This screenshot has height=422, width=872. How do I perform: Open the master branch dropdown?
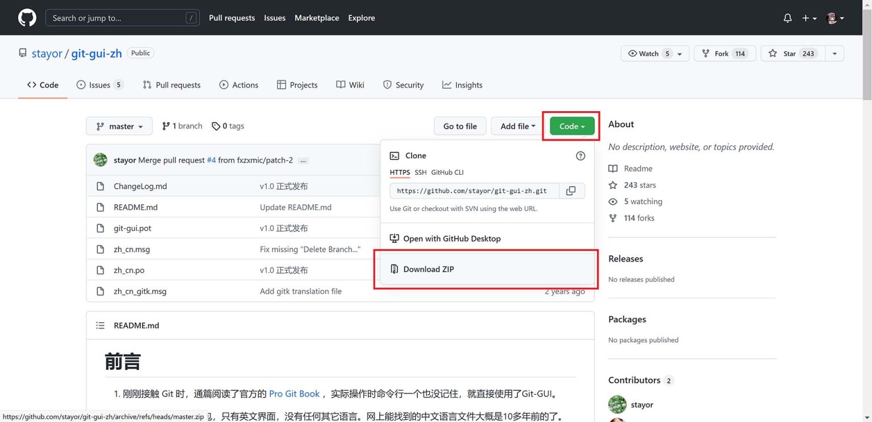[119, 126]
